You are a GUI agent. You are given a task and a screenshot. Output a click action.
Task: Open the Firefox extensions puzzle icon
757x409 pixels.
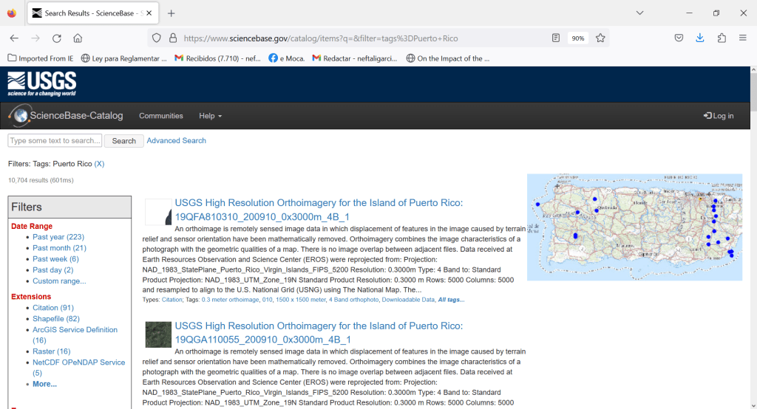tap(722, 38)
